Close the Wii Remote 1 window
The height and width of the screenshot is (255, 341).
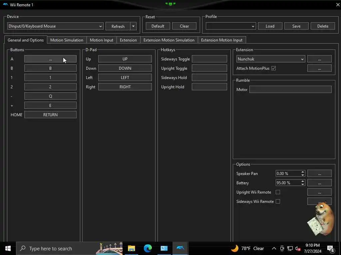pos(338,5)
